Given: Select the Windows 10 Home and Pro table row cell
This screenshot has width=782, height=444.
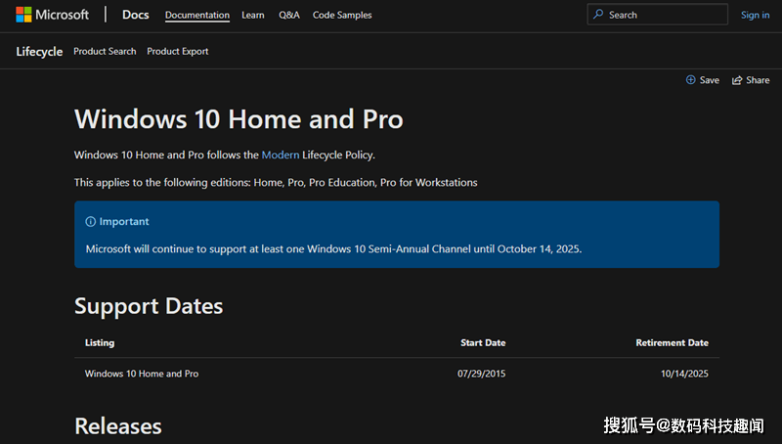Looking at the screenshot, I should click(x=142, y=374).
